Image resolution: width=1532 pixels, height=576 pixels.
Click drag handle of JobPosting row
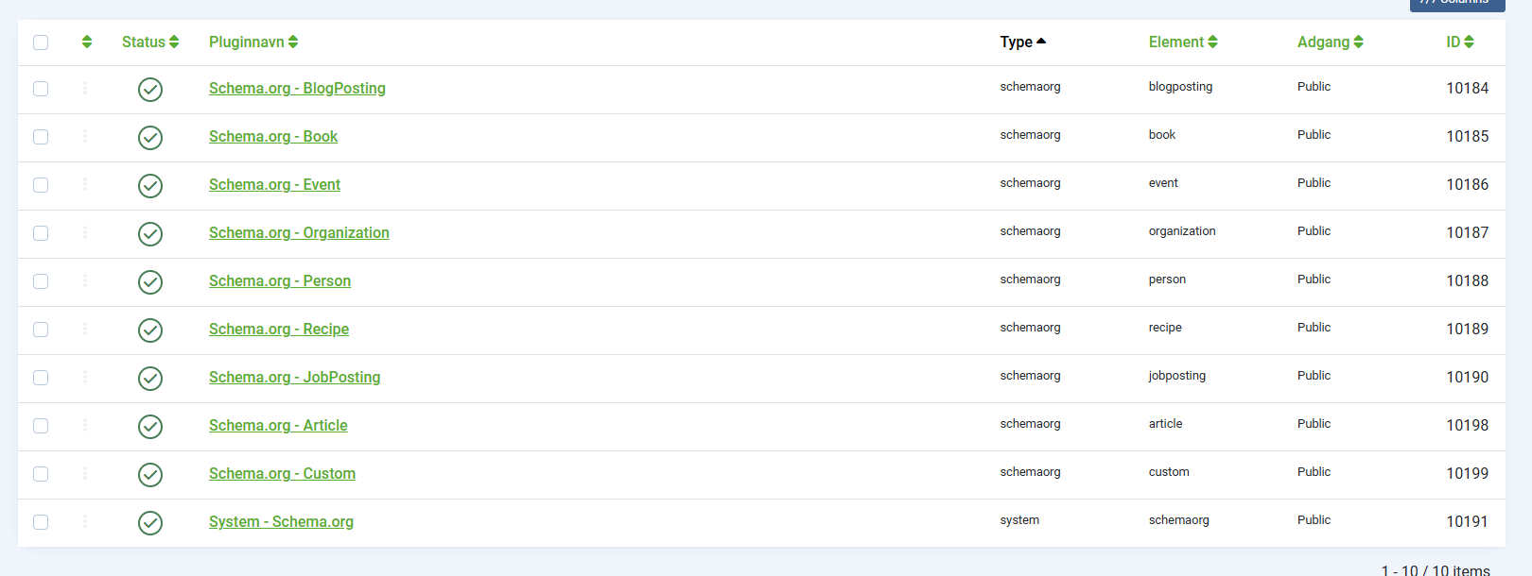coord(85,377)
